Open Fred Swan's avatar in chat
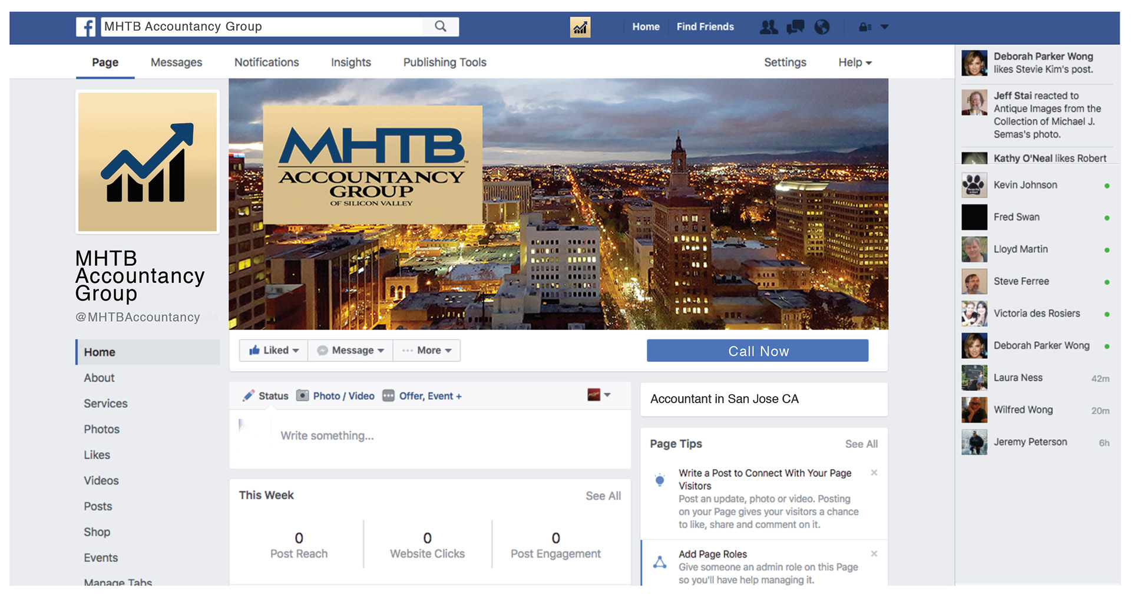The width and height of the screenshot is (1131, 597). tap(974, 217)
